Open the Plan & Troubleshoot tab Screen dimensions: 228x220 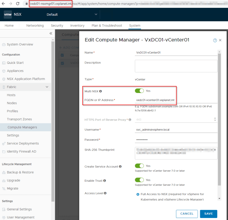107,26
